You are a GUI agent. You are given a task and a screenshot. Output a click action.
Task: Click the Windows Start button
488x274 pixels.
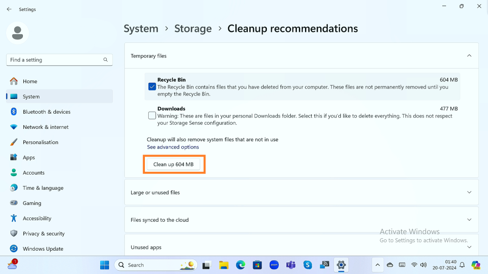pyautogui.click(x=104, y=265)
